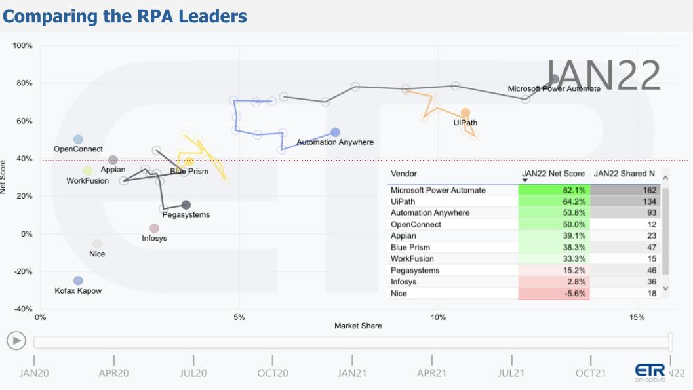Jump to the APR21 timeline marker

432,373
